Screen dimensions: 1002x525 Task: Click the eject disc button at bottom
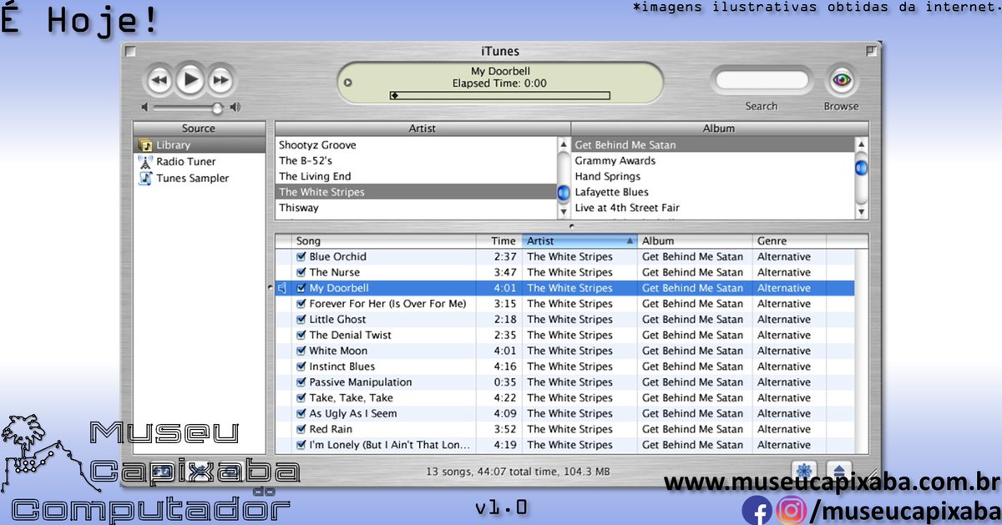pyautogui.click(x=838, y=470)
